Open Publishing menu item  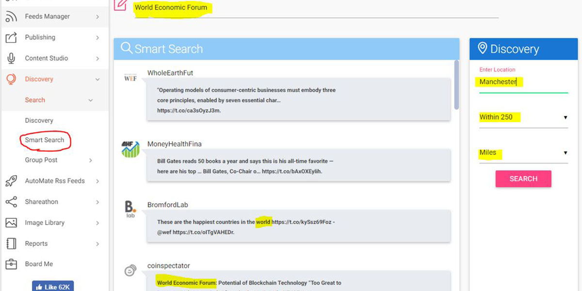(40, 37)
